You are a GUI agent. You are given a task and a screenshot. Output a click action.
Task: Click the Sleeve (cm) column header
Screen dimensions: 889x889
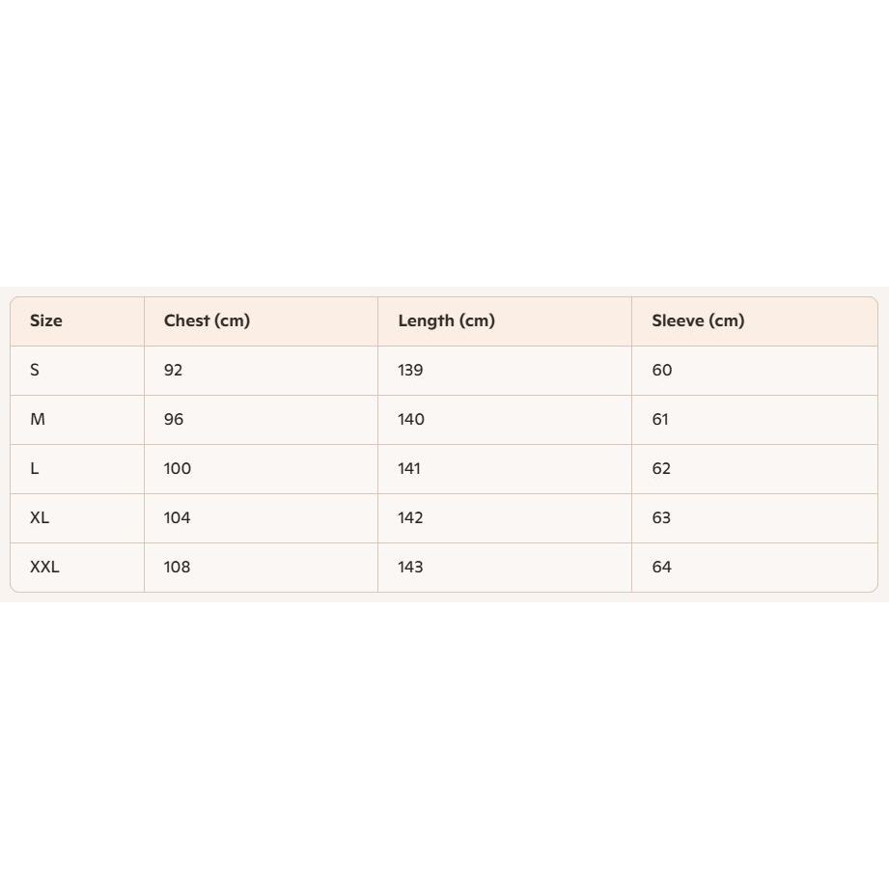pyautogui.click(x=698, y=320)
